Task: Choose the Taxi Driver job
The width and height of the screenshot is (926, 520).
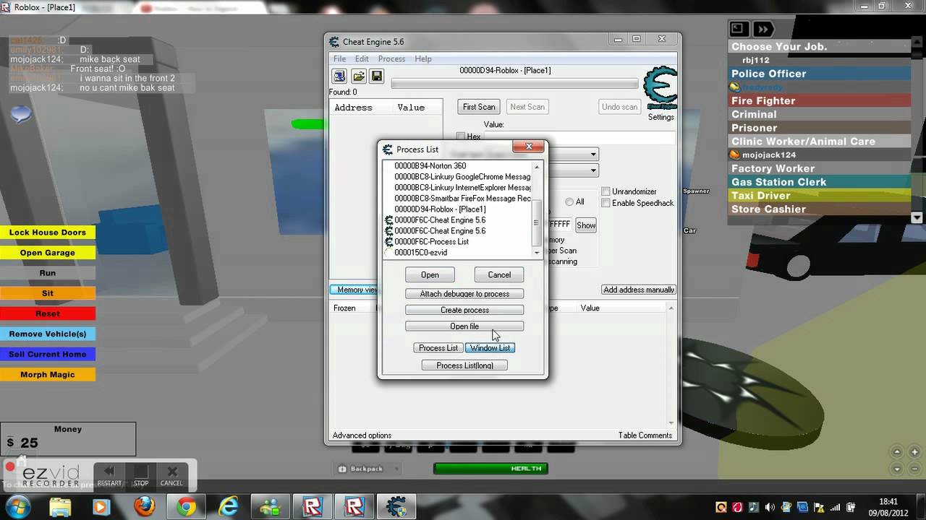Action: pyautogui.click(x=819, y=196)
